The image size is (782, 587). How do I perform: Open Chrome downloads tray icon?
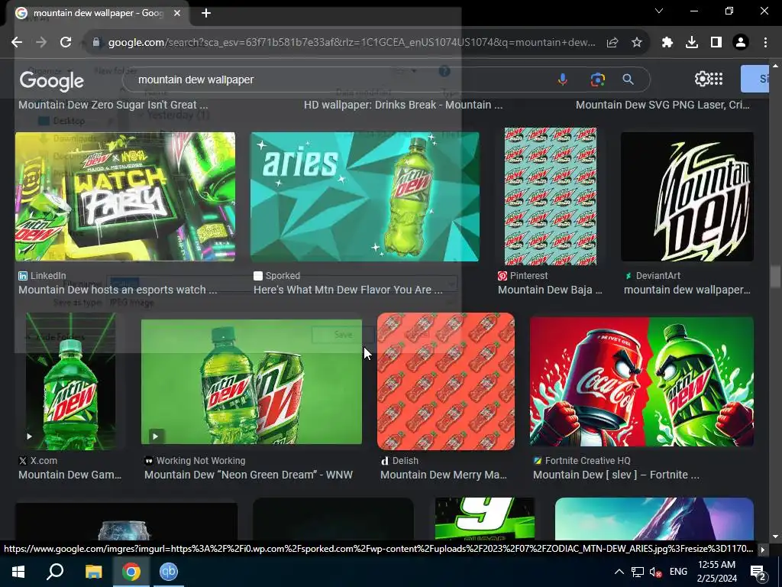(x=692, y=43)
